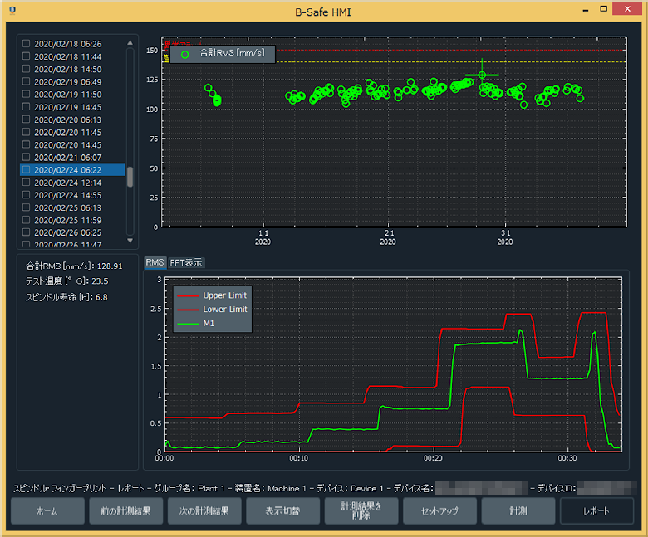Tick the 2020/02/20 06:13 checkbox
This screenshot has width=648, height=537.
coord(26,120)
